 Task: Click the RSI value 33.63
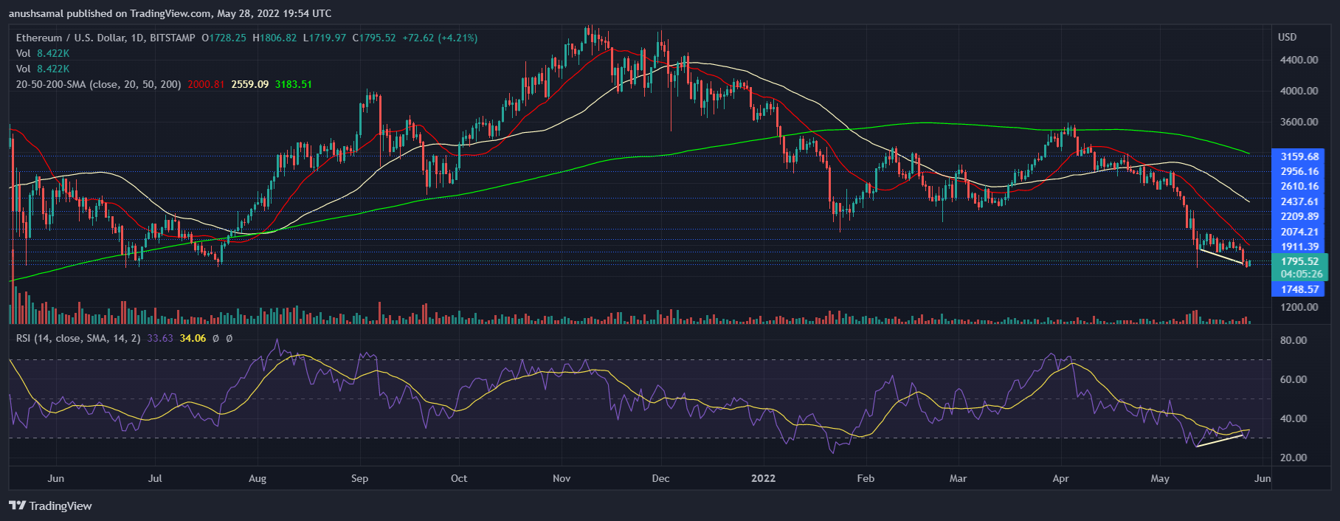click(x=160, y=338)
